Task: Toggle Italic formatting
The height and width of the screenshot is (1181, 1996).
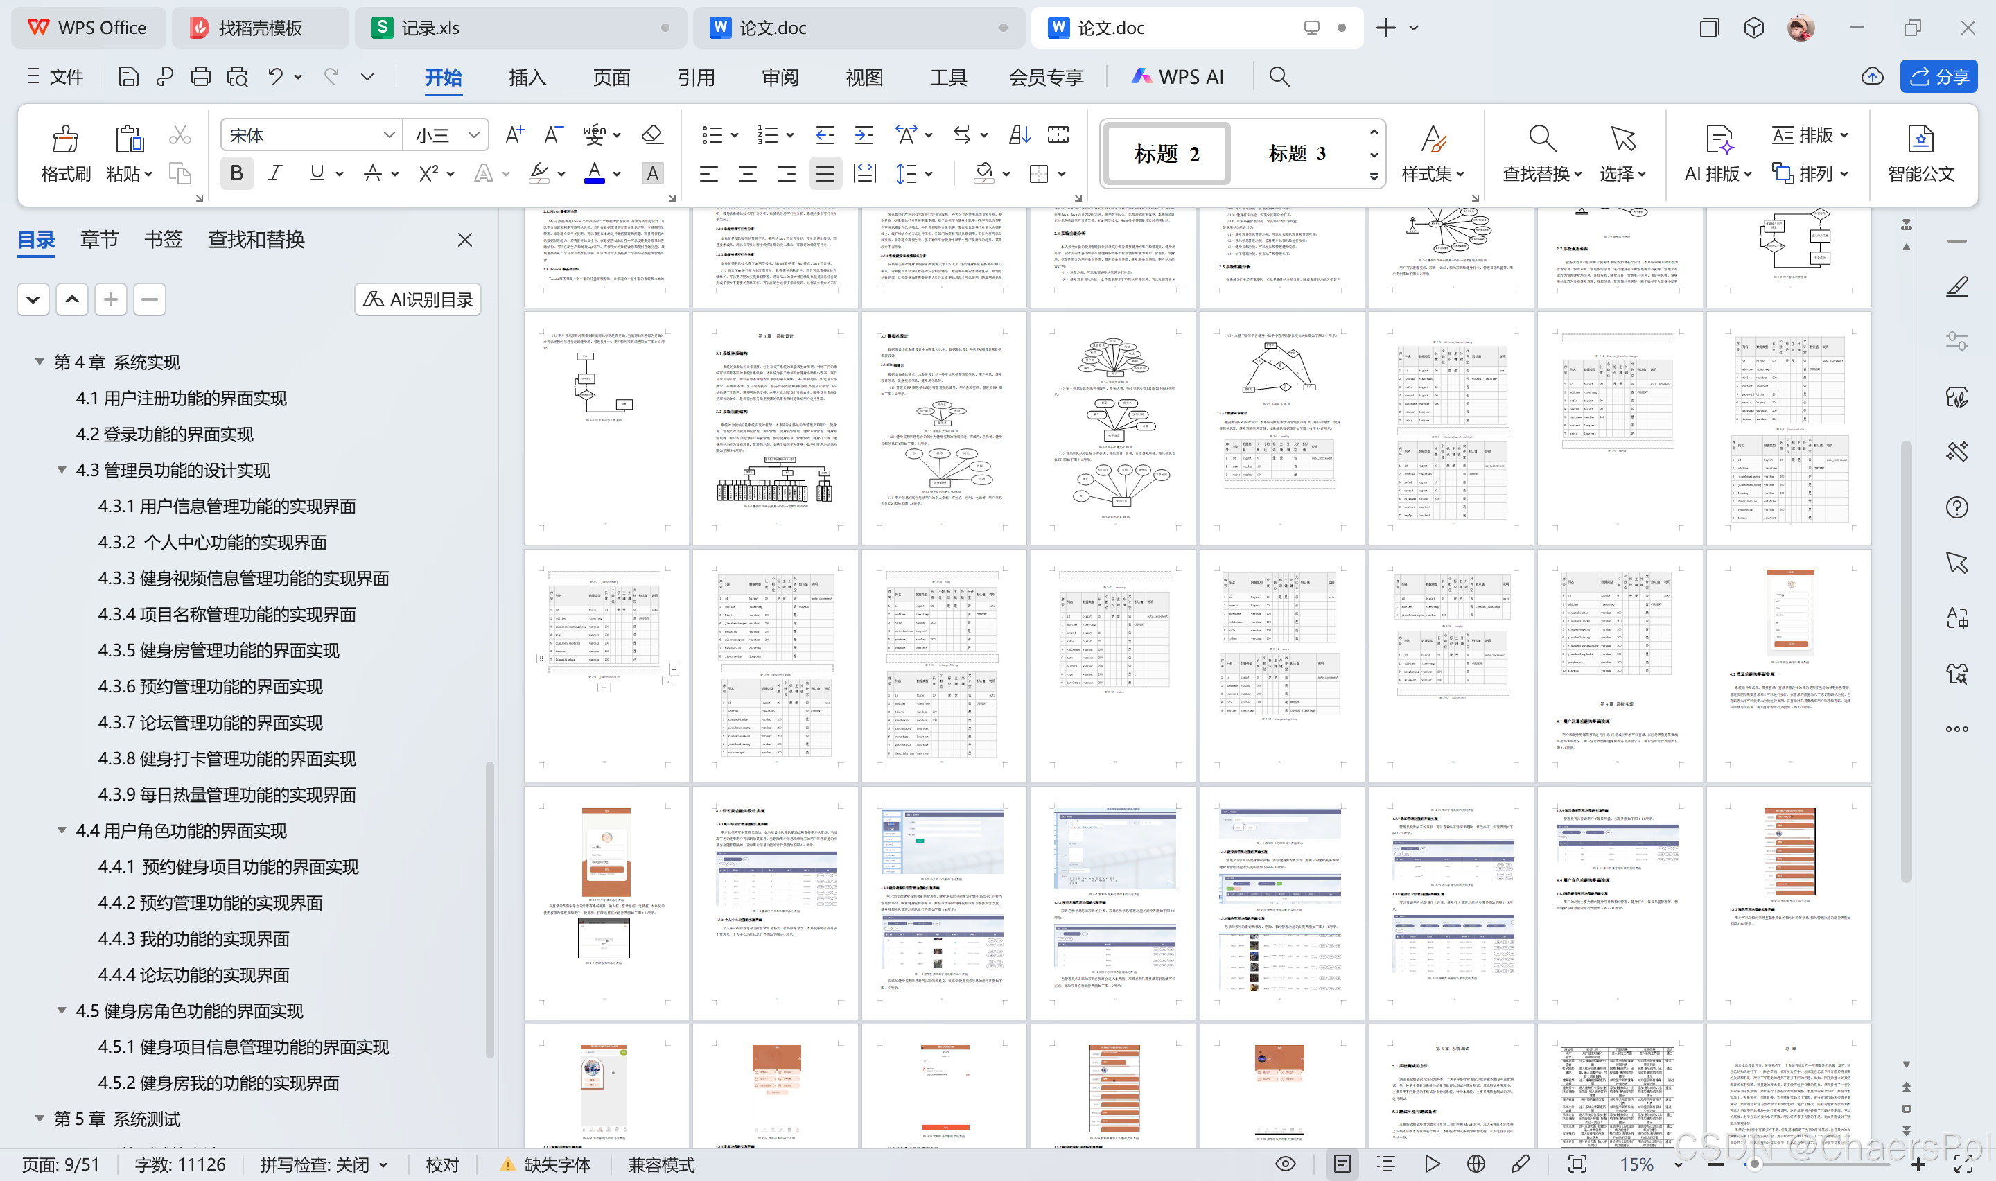Action: [x=275, y=173]
